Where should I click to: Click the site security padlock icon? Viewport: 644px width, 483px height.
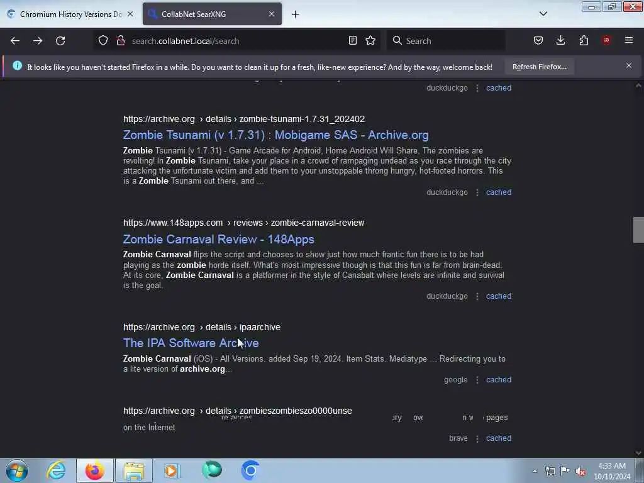tap(120, 41)
